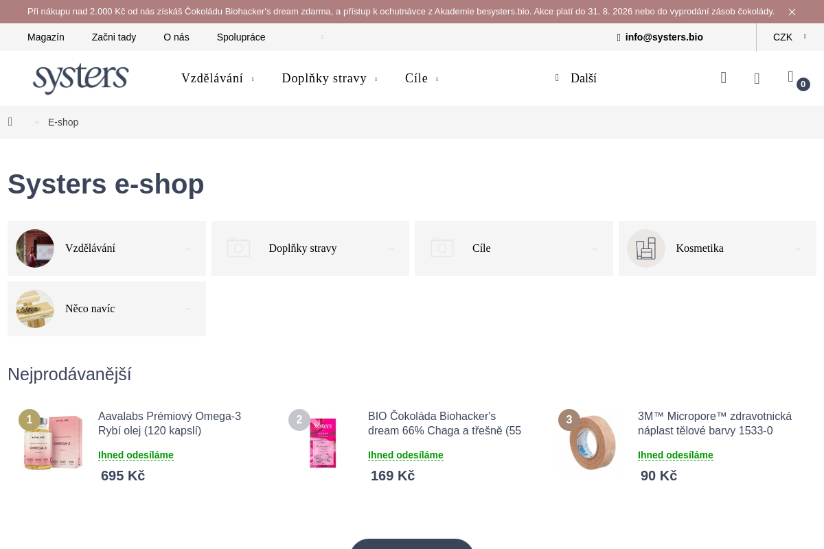The height and width of the screenshot is (549, 824).
Task: Click the E-shop breadcrumb item
Action: (63, 122)
